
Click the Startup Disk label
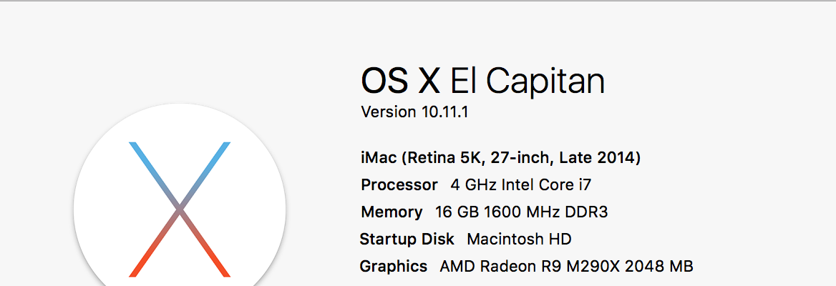pos(407,239)
